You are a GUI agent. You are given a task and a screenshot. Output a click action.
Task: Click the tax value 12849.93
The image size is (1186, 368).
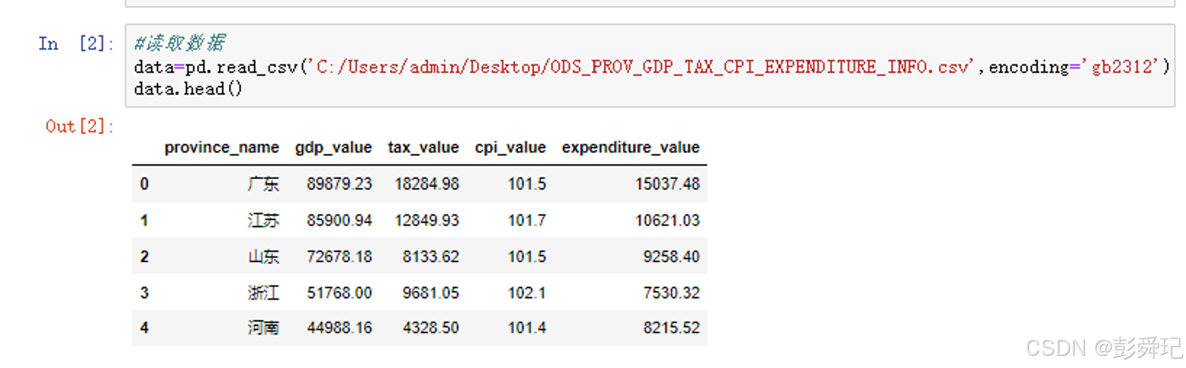(427, 221)
